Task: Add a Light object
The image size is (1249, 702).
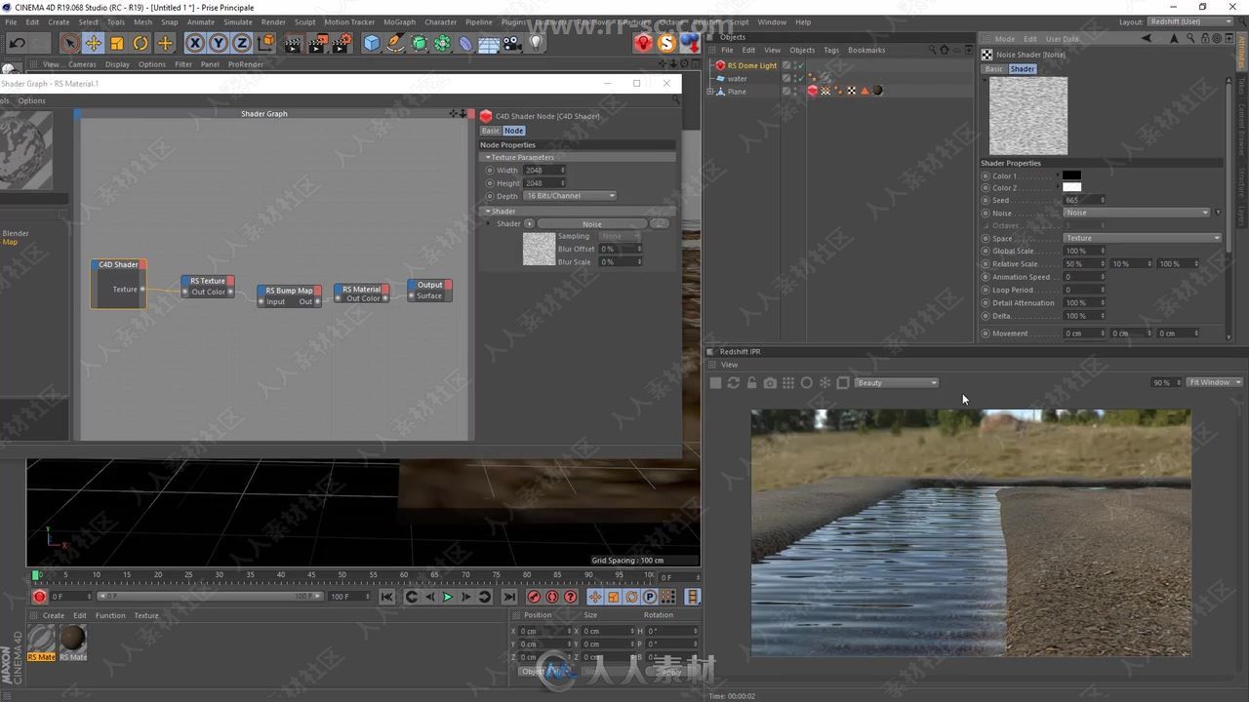Action: (x=536, y=43)
